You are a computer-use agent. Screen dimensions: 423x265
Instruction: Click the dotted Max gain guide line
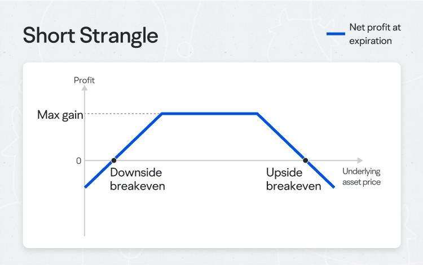[x=123, y=114]
